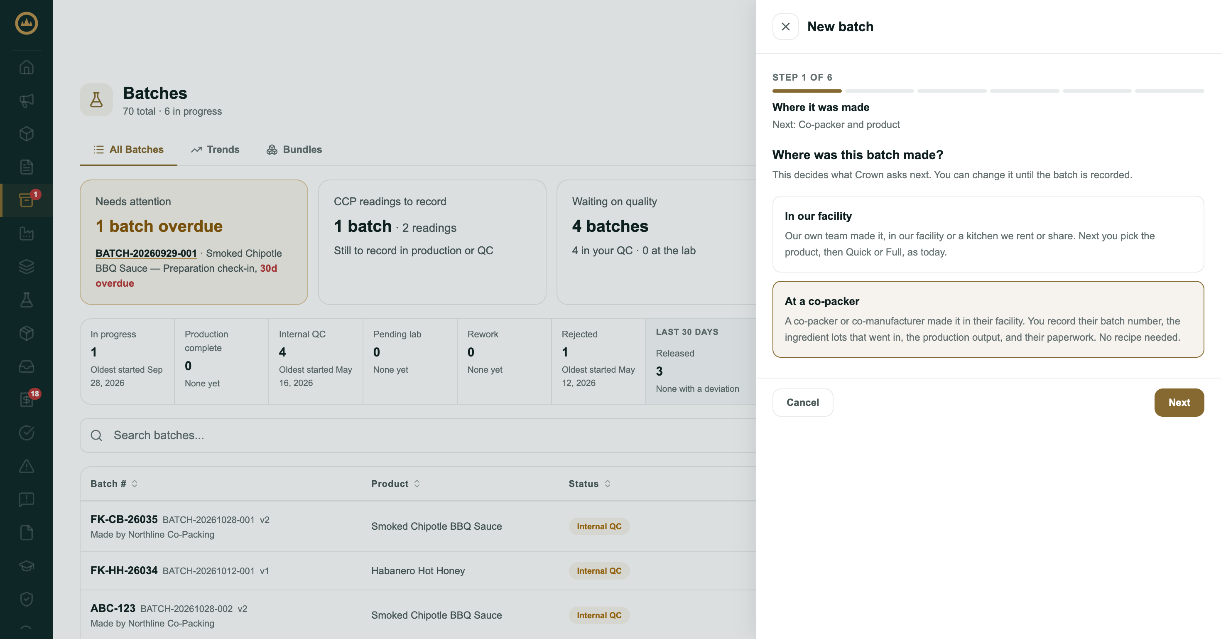Image resolution: width=1221 pixels, height=639 pixels.
Task: Click the search magnifier icon in the batches search field
Action: pos(96,435)
